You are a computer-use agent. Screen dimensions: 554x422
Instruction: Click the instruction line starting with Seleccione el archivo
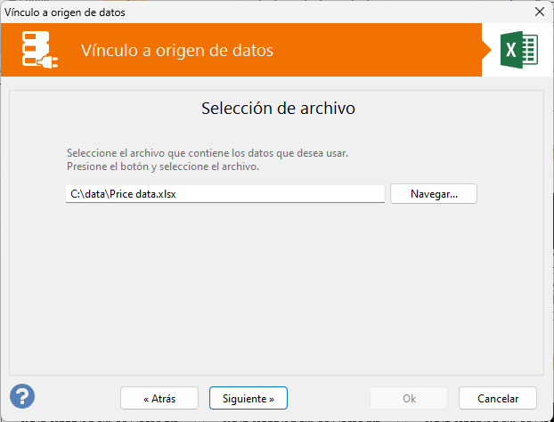click(x=208, y=153)
